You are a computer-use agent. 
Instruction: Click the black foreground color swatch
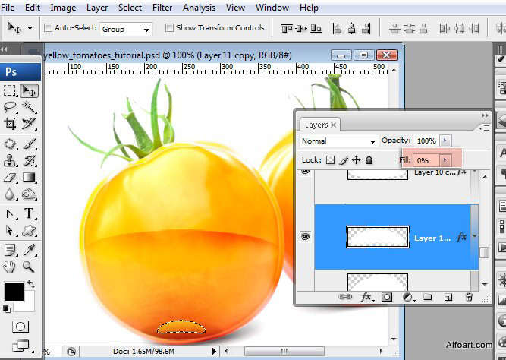coord(13,291)
